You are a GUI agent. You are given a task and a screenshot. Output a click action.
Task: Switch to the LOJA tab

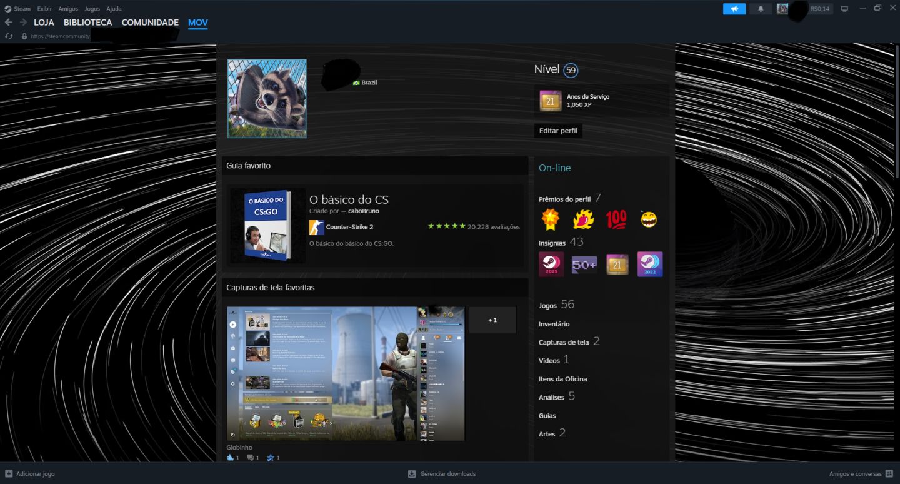44,23
